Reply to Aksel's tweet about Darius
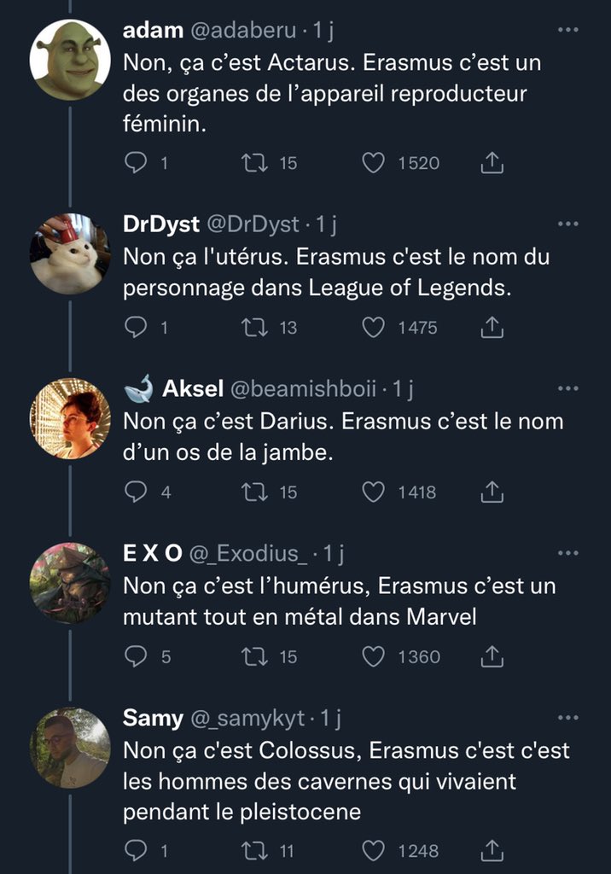 pyautogui.click(x=137, y=492)
